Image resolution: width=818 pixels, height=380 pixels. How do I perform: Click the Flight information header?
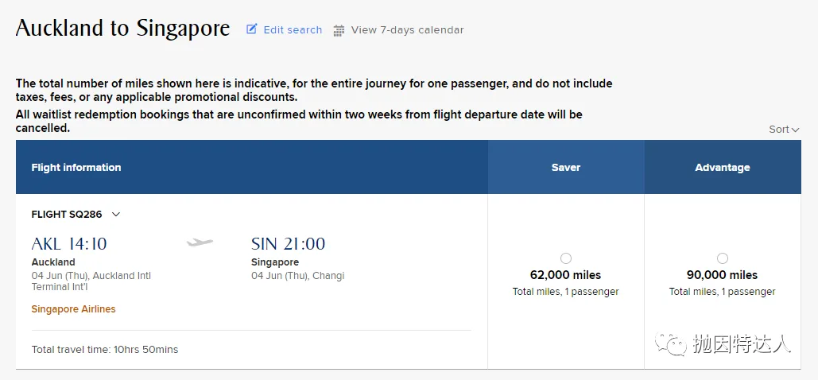76,167
